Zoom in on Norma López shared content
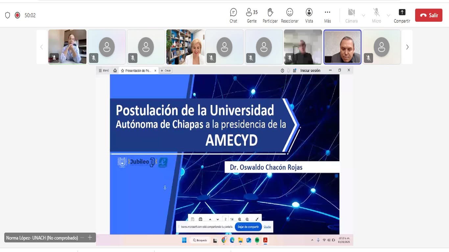Viewport: 449px width, 252px height. tap(90, 238)
